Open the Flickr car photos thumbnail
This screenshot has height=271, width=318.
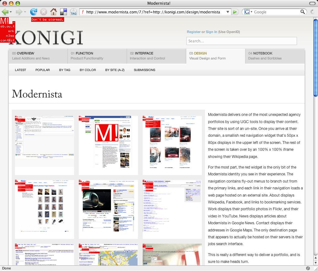(172, 145)
